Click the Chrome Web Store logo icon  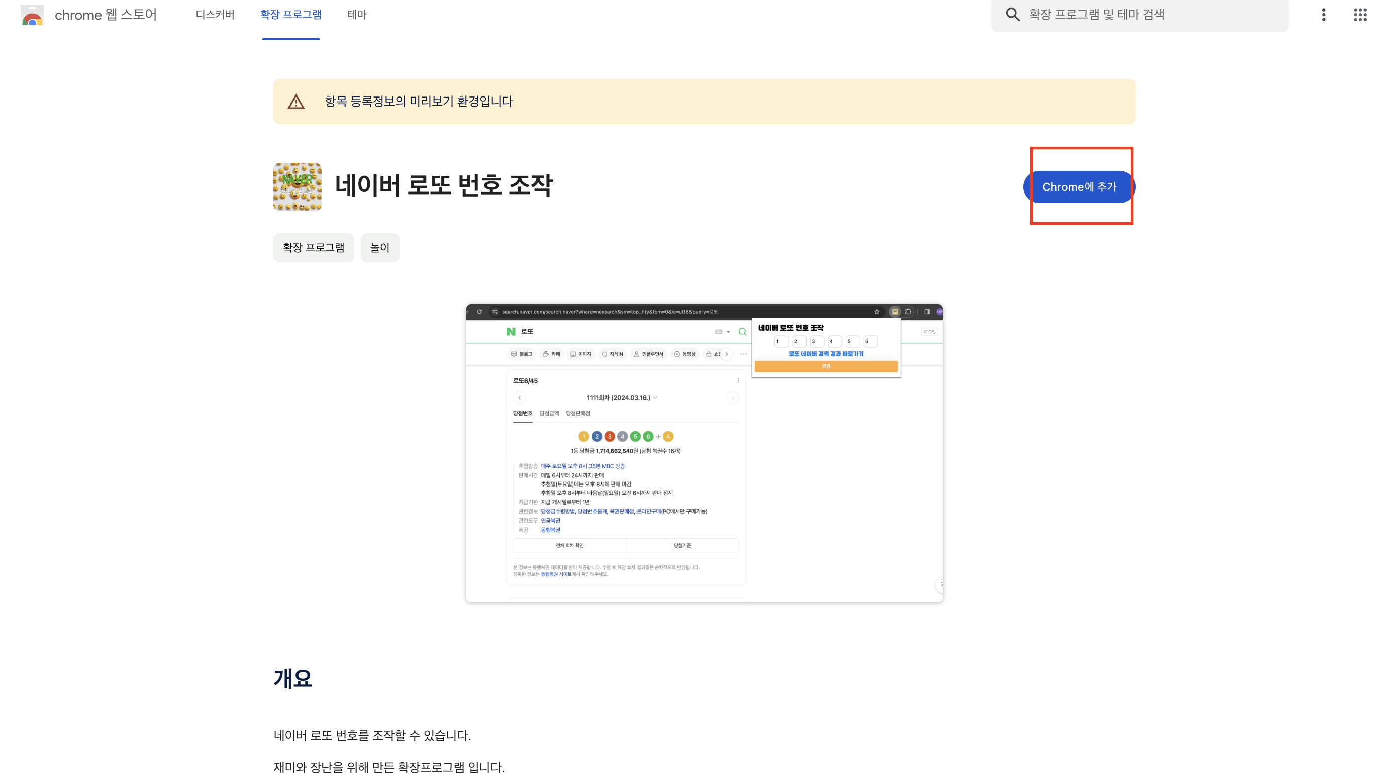coord(32,15)
